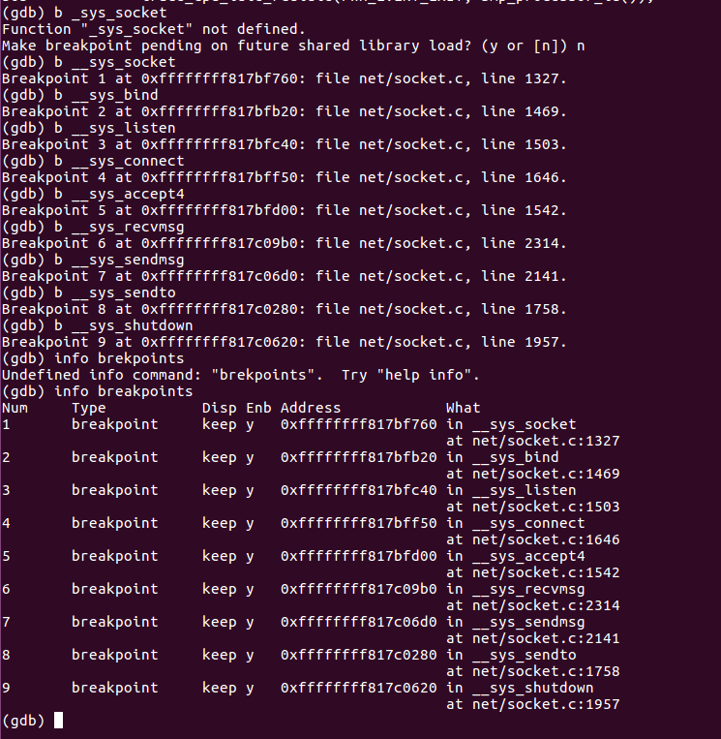Click the cursor at the bottom gdb prompt
This screenshot has height=739, width=721.
click(58, 721)
